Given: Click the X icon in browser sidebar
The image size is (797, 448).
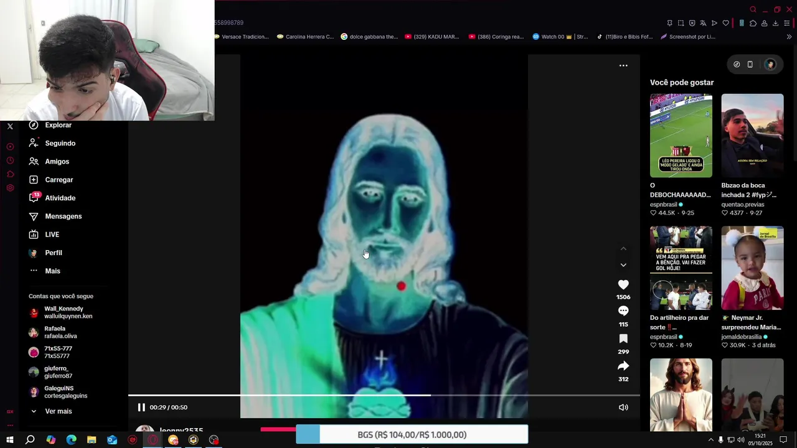Looking at the screenshot, I should 10,126.
